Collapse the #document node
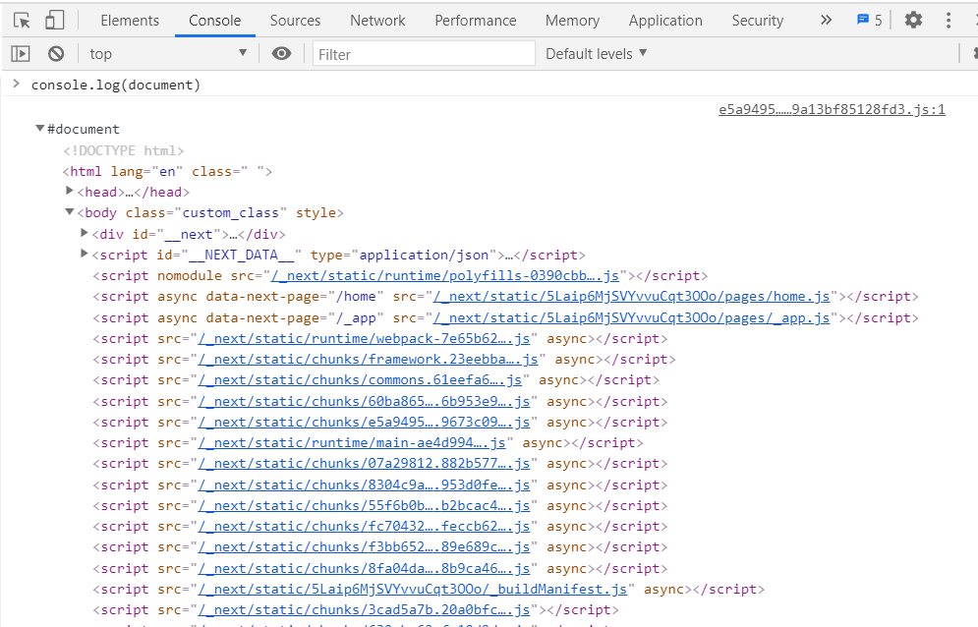The height and width of the screenshot is (627, 978). [40, 129]
